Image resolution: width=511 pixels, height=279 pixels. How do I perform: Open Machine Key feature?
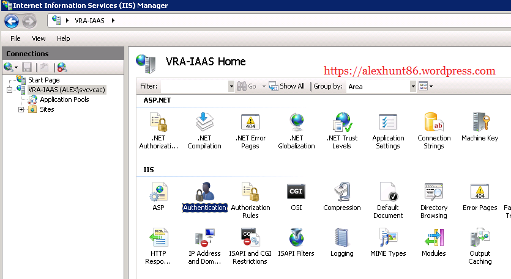tap(480, 127)
